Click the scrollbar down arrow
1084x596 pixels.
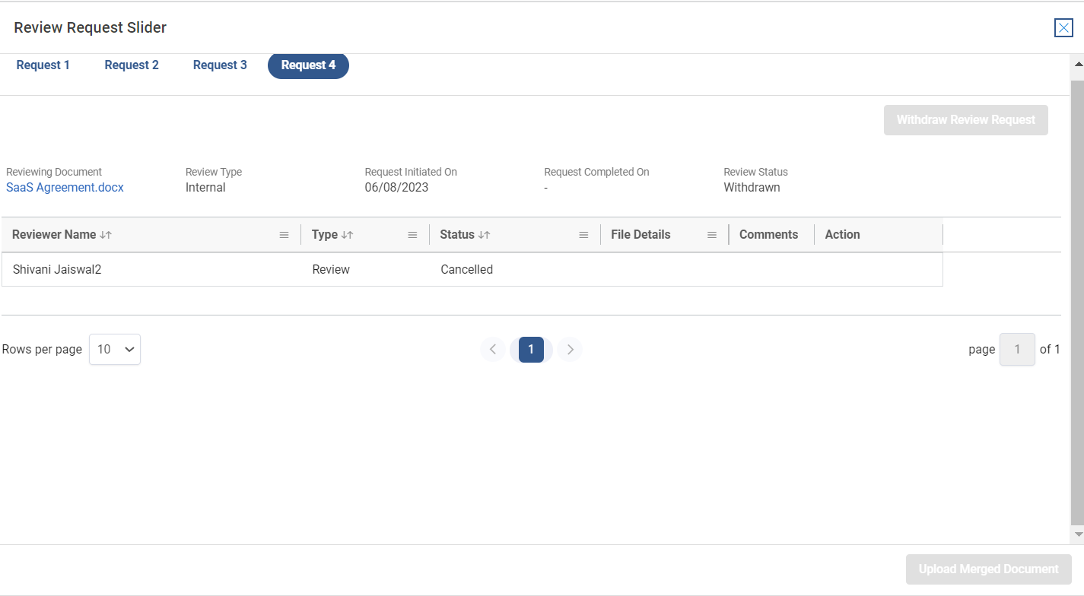1077,535
